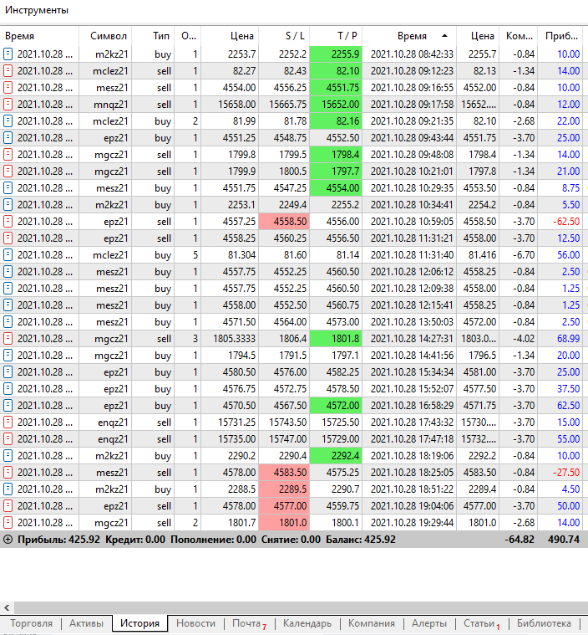Open the Новости tab
Image resolution: width=588 pixels, height=635 pixels.
click(195, 623)
